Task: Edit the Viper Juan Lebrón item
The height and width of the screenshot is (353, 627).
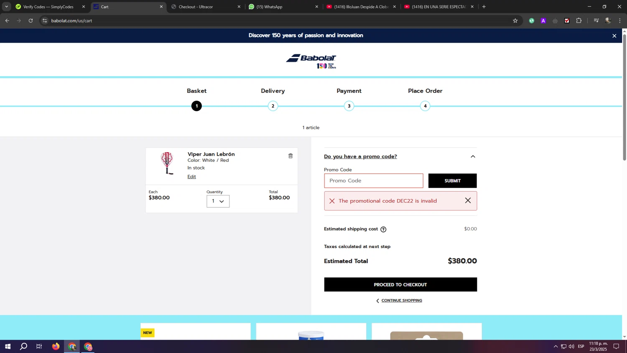Action: click(191, 176)
